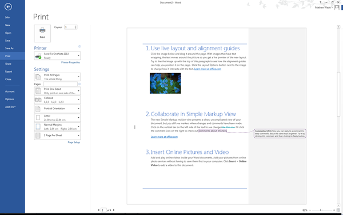This screenshot has height=215, width=343.
Task: Open the Print All Pages dropdown
Action: click(x=57, y=77)
